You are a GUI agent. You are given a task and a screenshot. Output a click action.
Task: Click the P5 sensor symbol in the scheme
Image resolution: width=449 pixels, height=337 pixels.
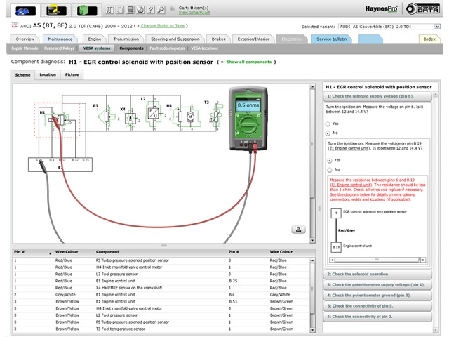tap(107, 117)
